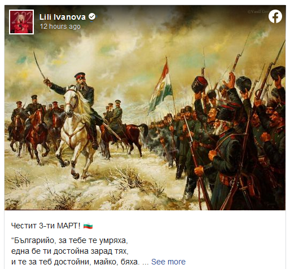Click the line "и те за теб достойни, майко, бяха"
This screenshot has height=269, width=290.
point(76,262)
